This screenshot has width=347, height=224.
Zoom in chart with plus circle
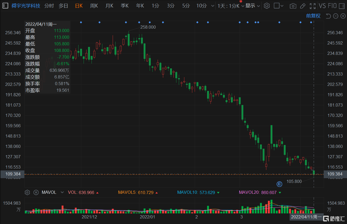tap(343, 16)
